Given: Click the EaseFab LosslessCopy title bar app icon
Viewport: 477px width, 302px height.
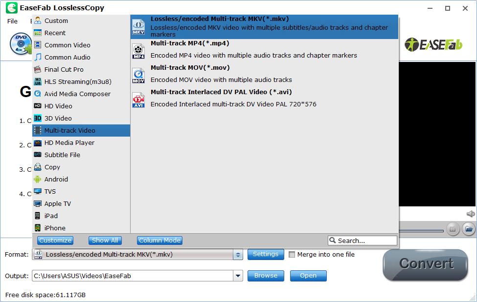Looking at the screenshot, I should tap(12, 8).
